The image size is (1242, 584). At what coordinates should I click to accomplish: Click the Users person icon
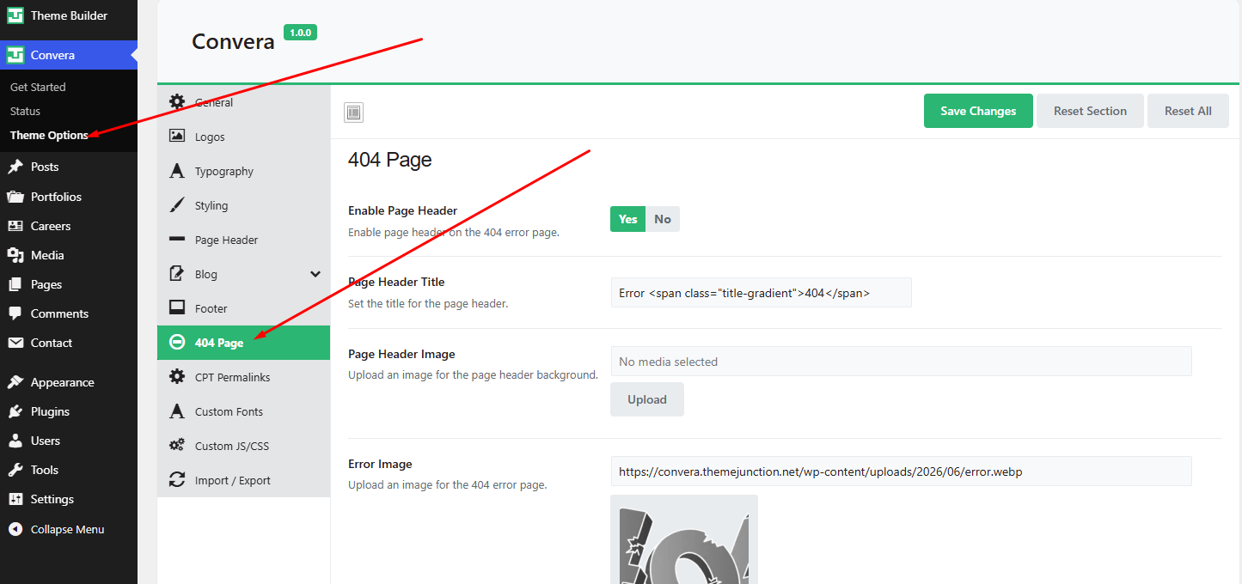click(x=15, y=441)
